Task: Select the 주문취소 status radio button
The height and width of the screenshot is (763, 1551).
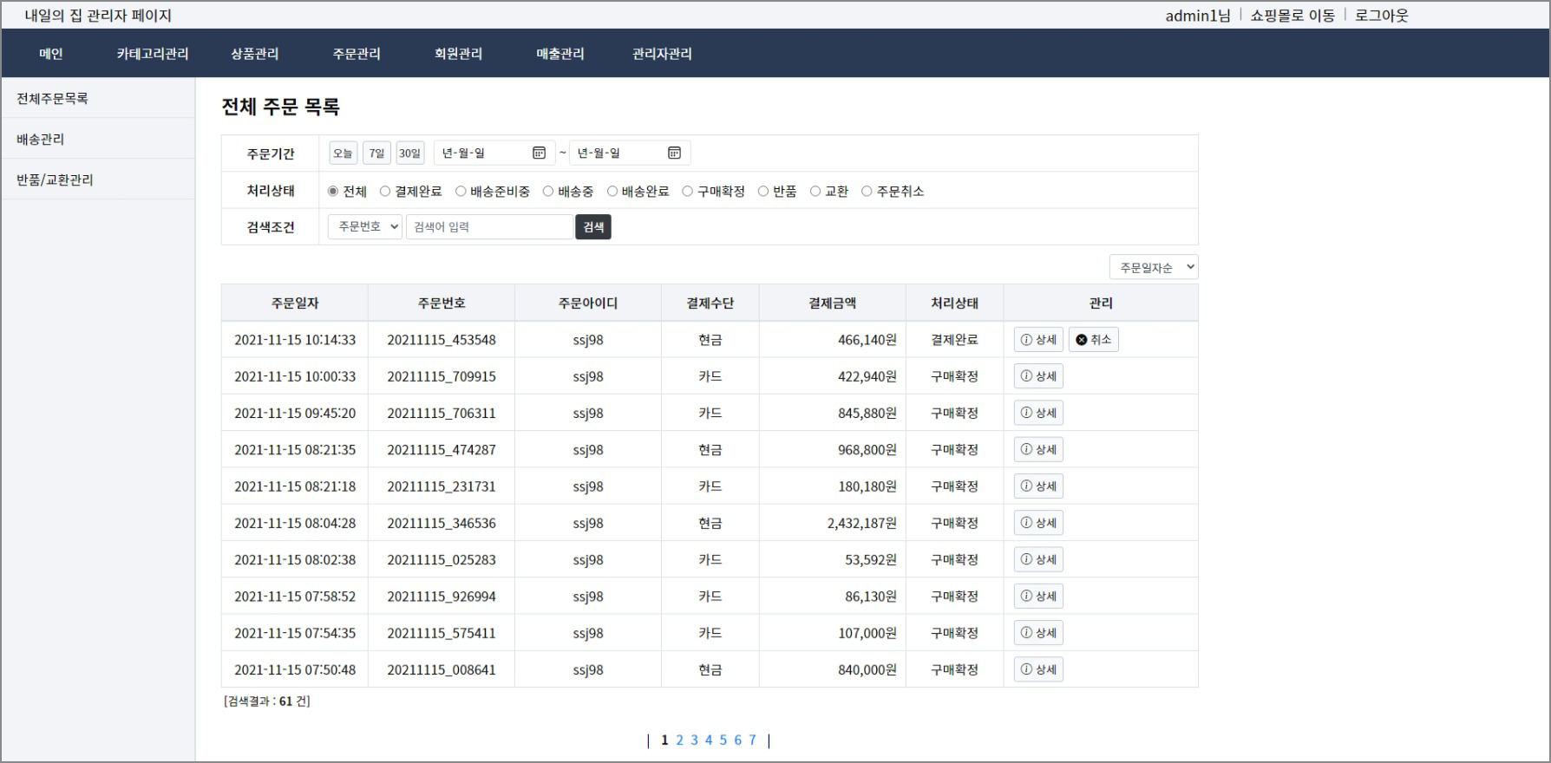Action: (x=867, y=192)
